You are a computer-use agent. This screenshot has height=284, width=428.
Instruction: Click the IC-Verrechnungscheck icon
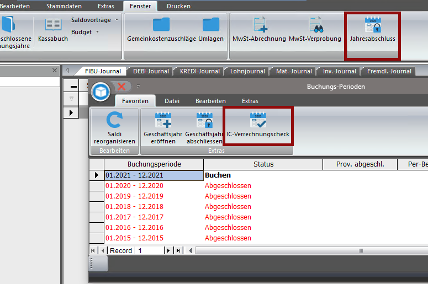pos(258,125)
